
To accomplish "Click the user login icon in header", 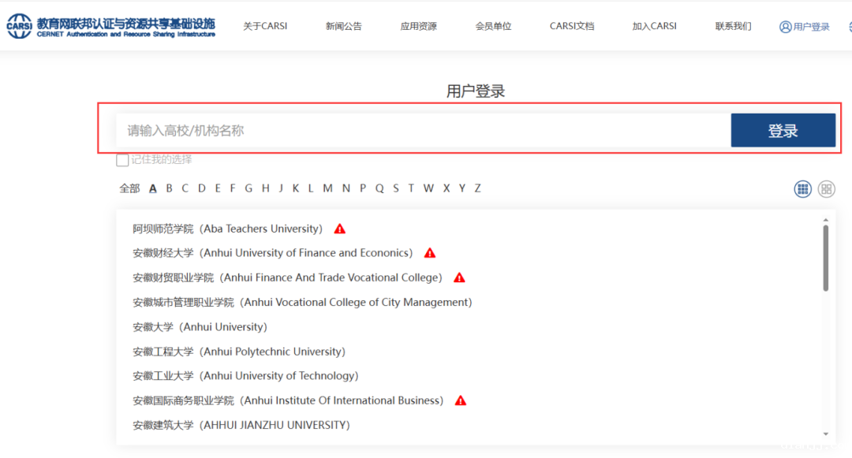I will click(785, 27).
